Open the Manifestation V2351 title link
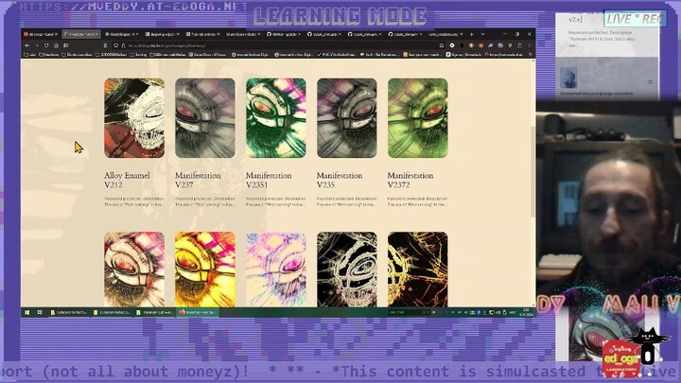Screen dimensions: 681x383 point(269,180)
